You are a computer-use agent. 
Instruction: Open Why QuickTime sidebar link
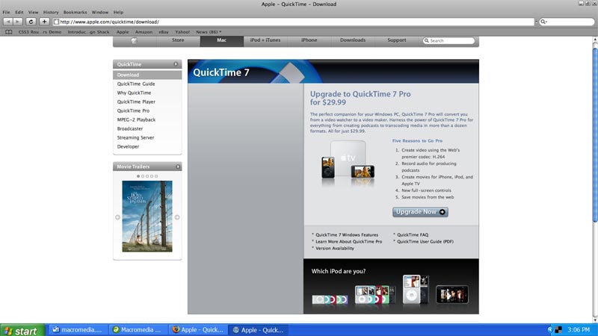point(134,93)
